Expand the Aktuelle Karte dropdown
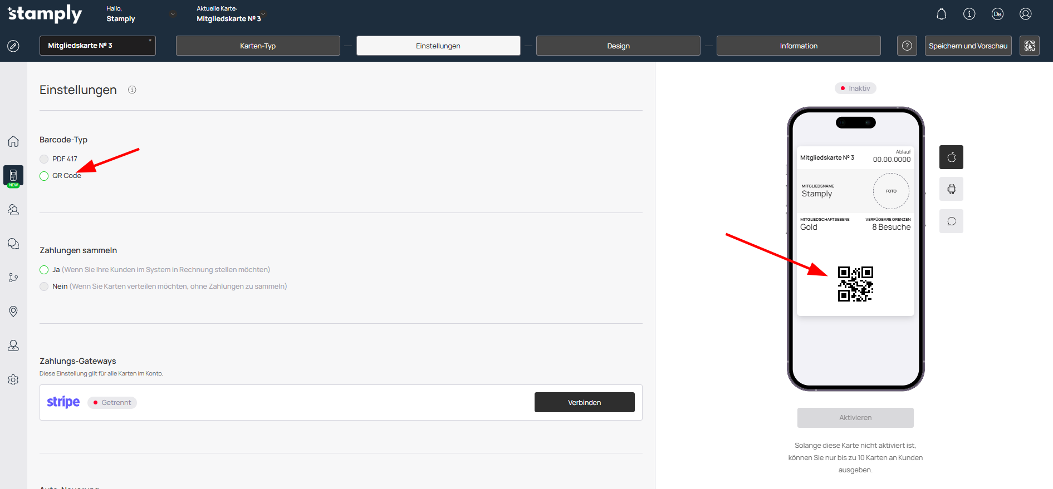The image size is (1053, 489). 263,14
